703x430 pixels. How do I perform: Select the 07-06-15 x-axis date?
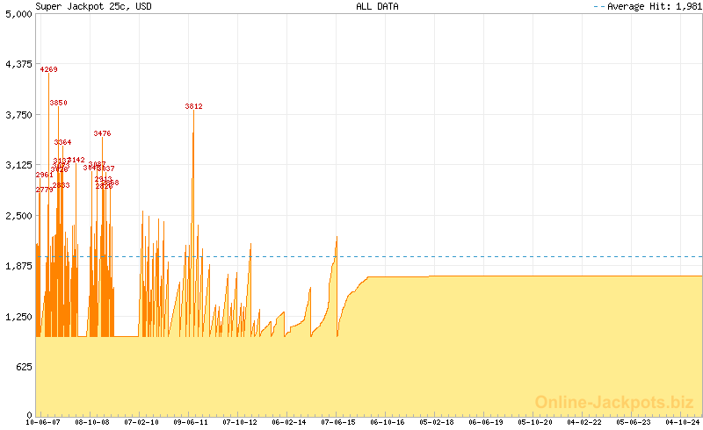(338, 422)
